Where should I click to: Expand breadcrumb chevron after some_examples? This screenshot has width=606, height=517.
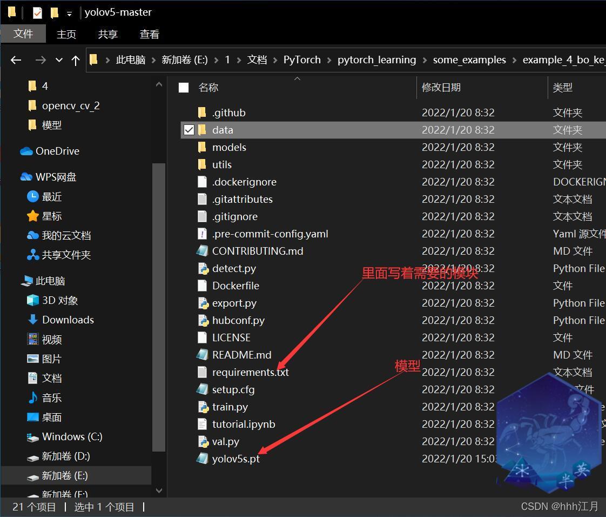[x=514, y=60]
